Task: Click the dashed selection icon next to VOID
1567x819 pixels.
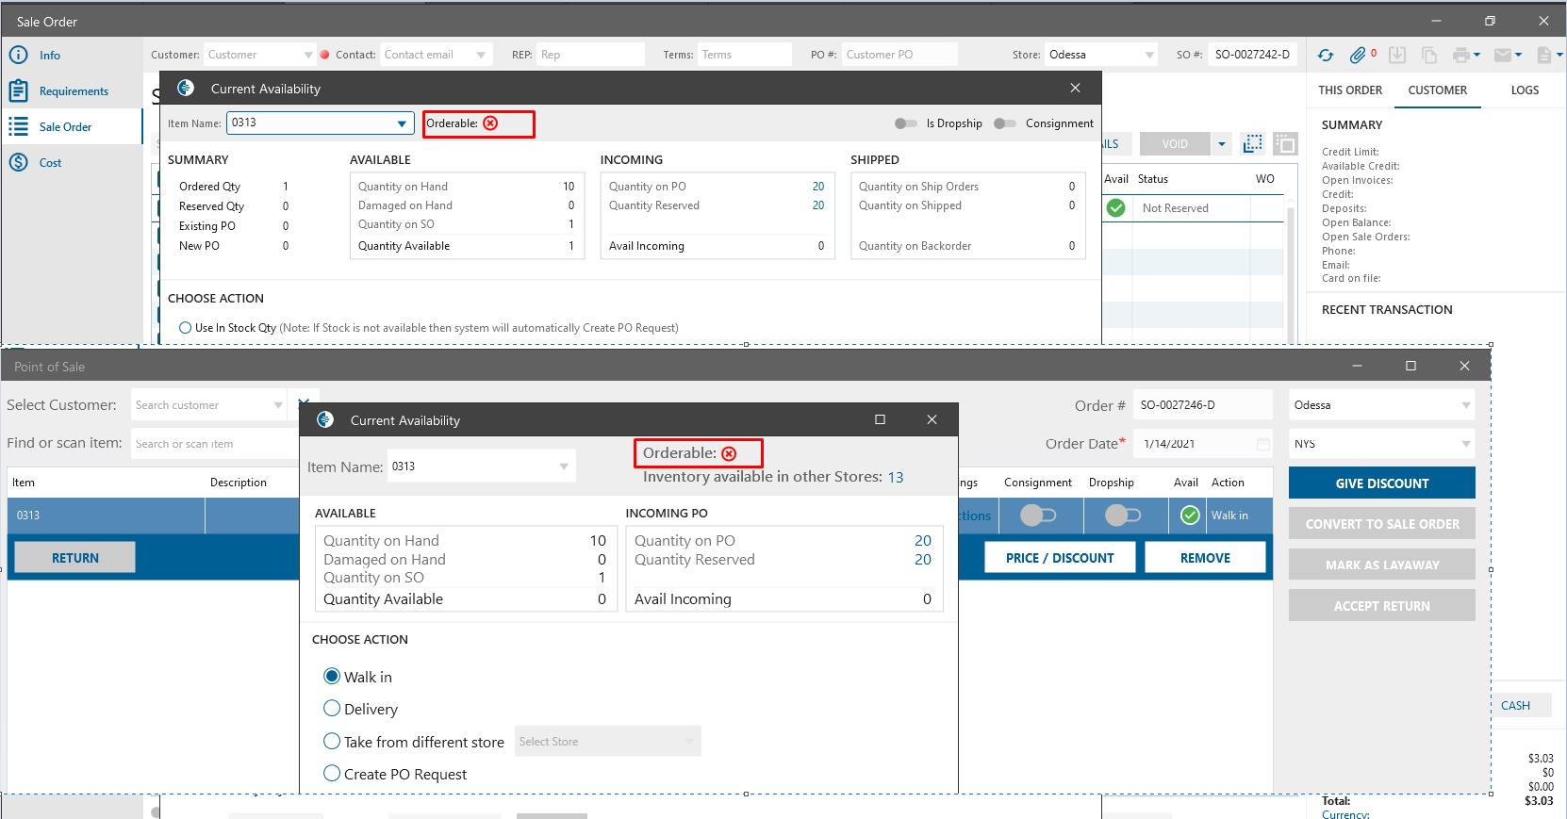Action: coord(1253,144)
